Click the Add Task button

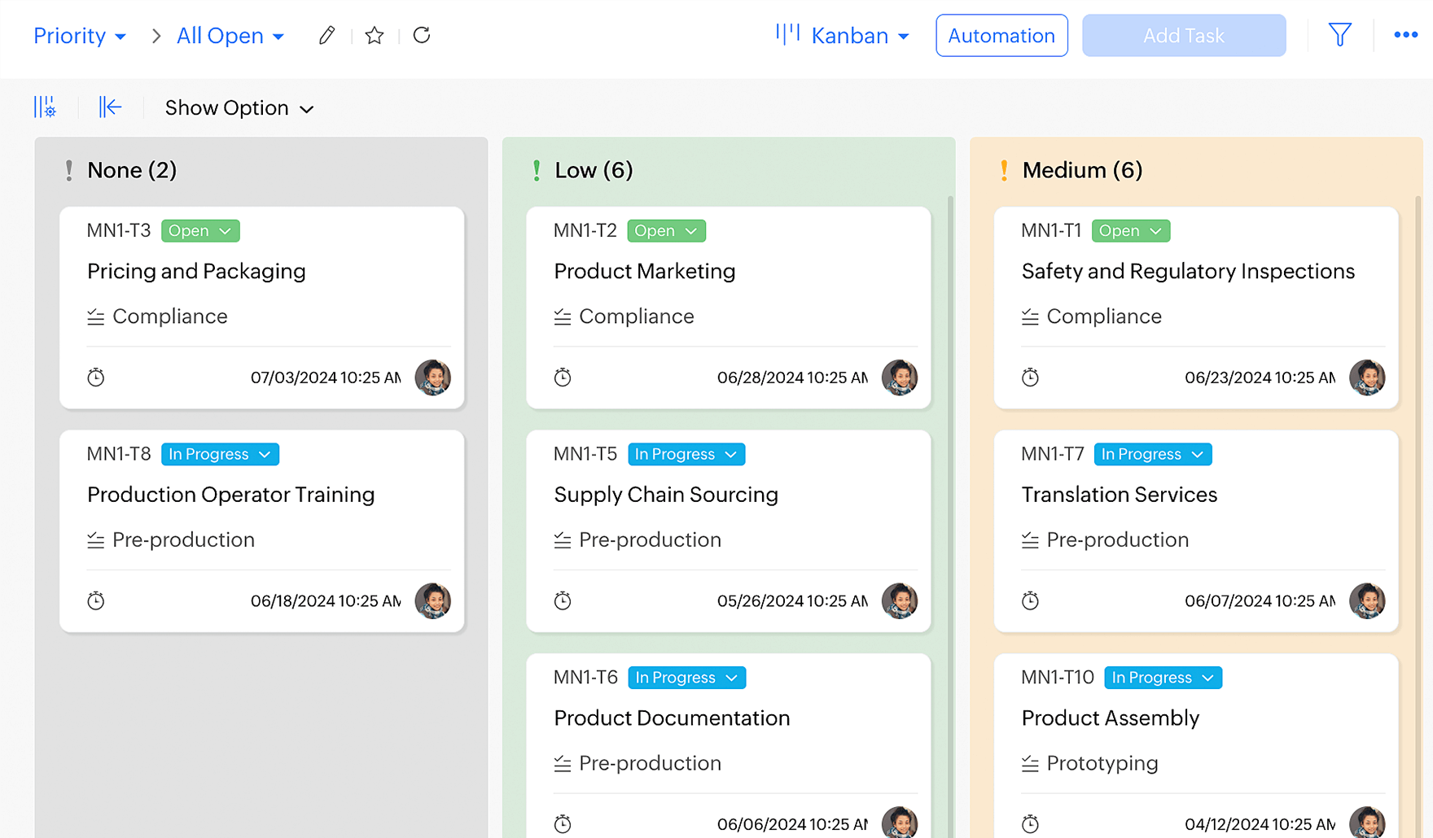[x=1183, y=36]
